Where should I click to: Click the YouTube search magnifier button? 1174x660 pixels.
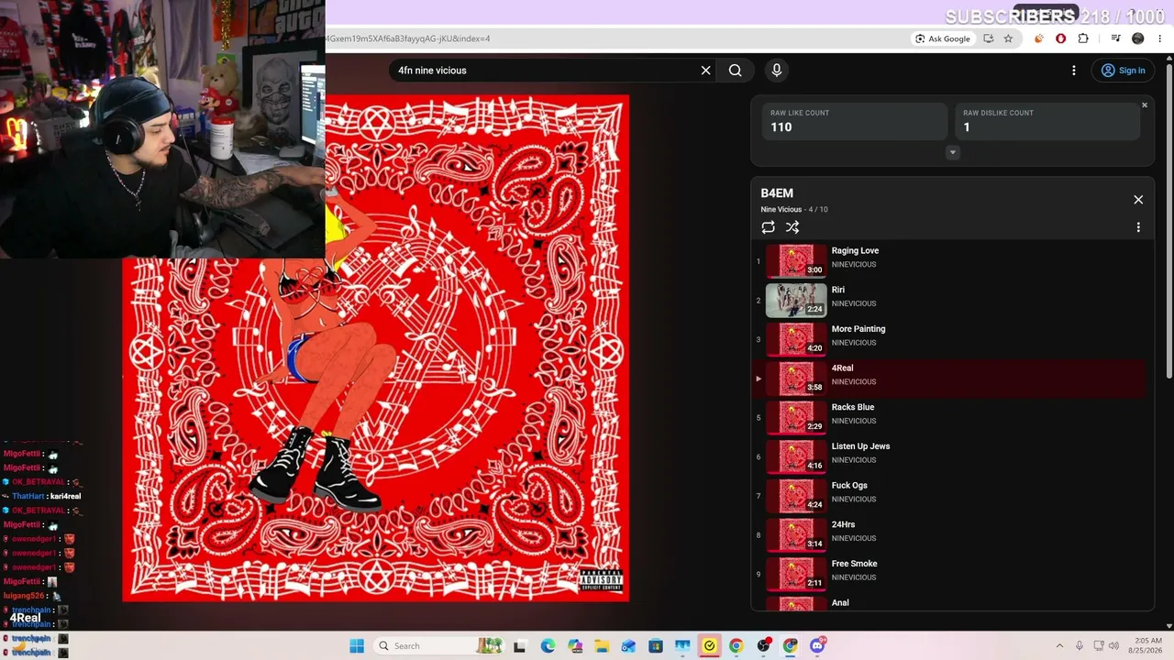(x=735, y=71)
